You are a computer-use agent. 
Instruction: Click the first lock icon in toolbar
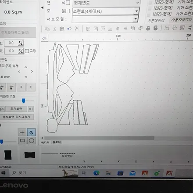tap(148, 28)
